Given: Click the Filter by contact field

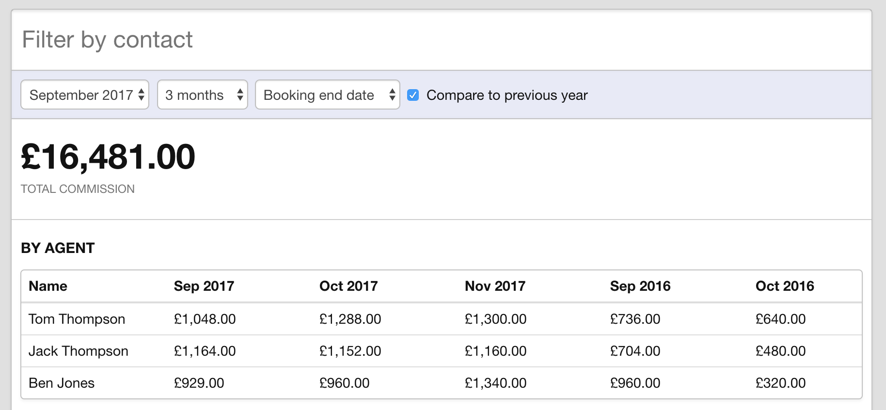Looking at the screenshot, I should (442, 40).
